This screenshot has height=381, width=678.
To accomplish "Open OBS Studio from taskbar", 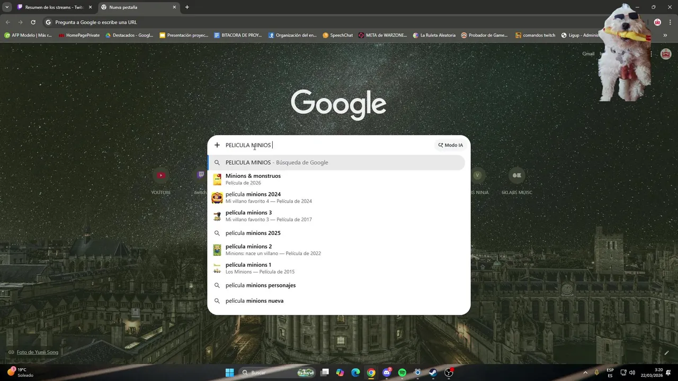I will click(x=449, y=373).
